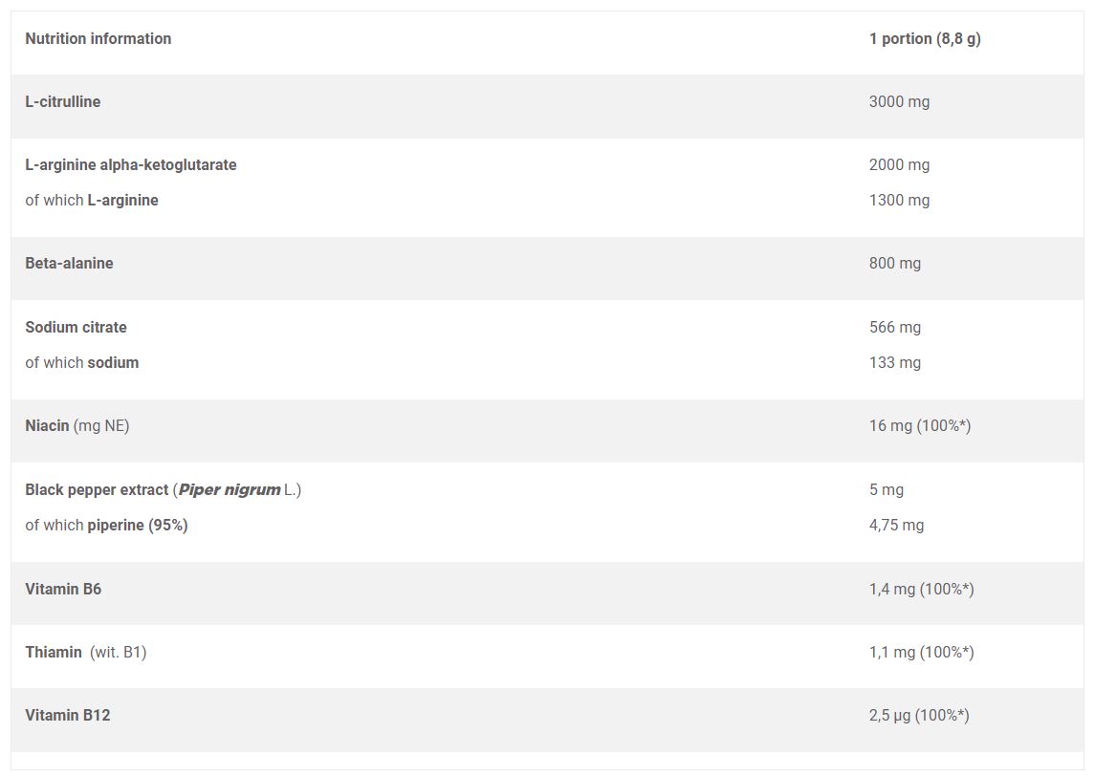Viewport: 1095px width, 776px height.
Task: Select the 2000 mg value
Action: point(899,165)
